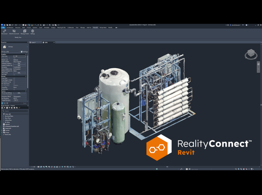This screenshot has height=195, width=262.
Task: Toggle the Section Box checkbox
Action: (x=14, y=89)
